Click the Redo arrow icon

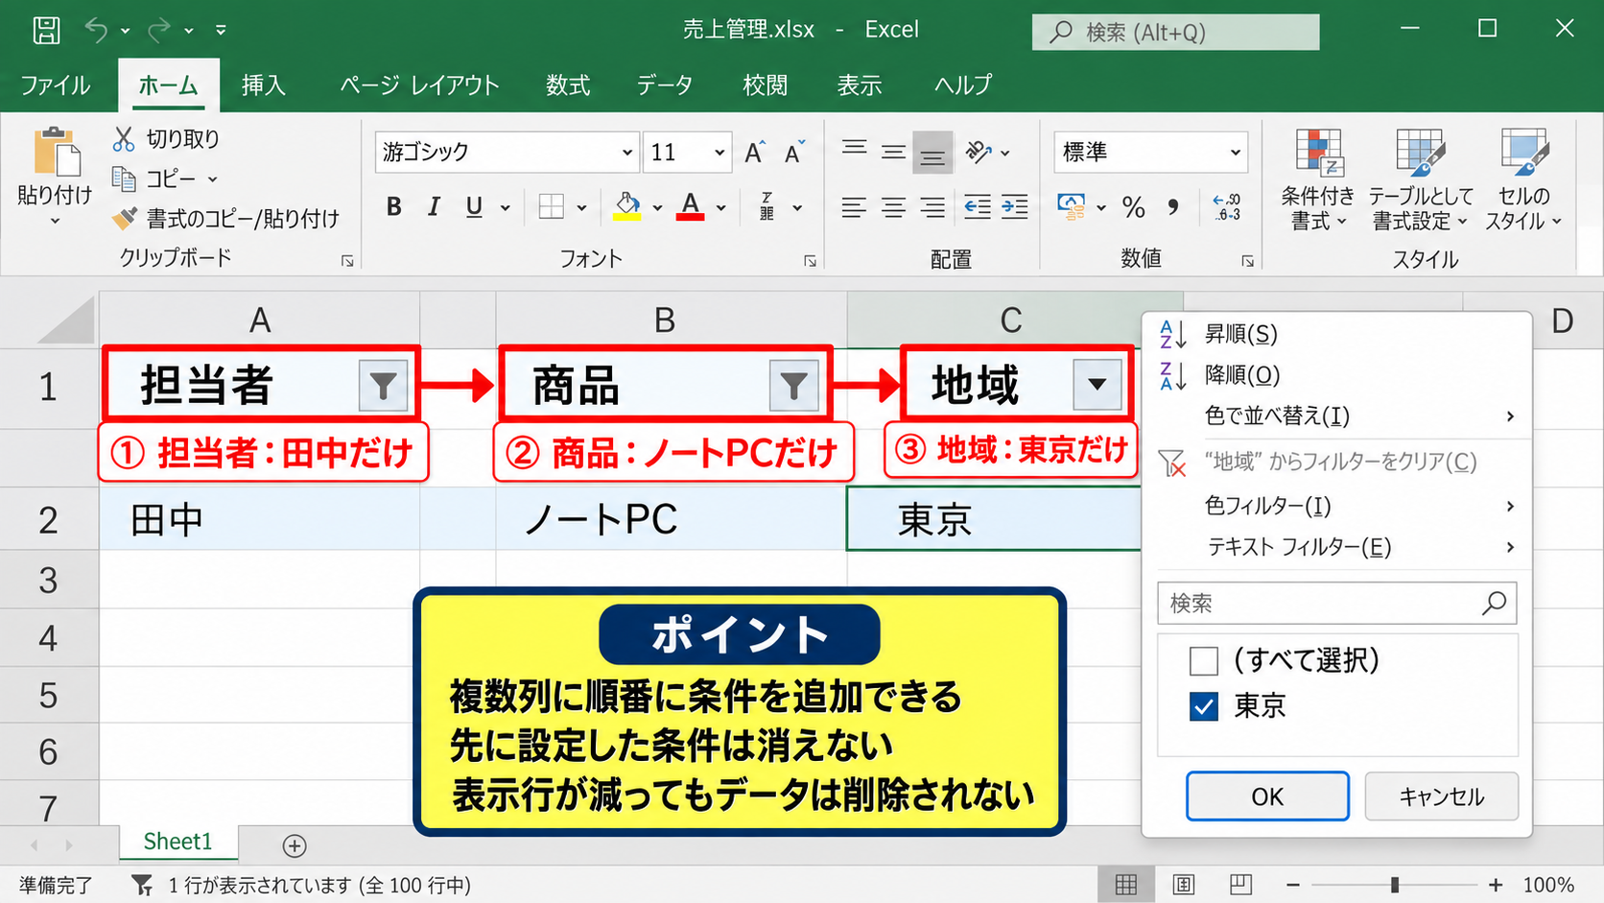click(x=158, y=30)
